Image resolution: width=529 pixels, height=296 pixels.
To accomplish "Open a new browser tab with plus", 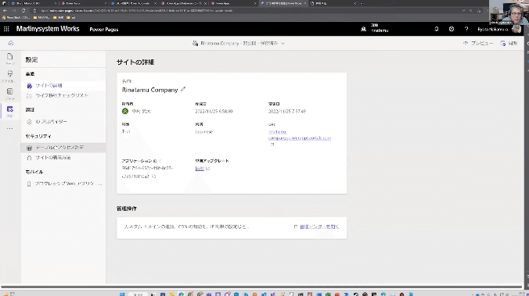I will click(x=362, y=3).
